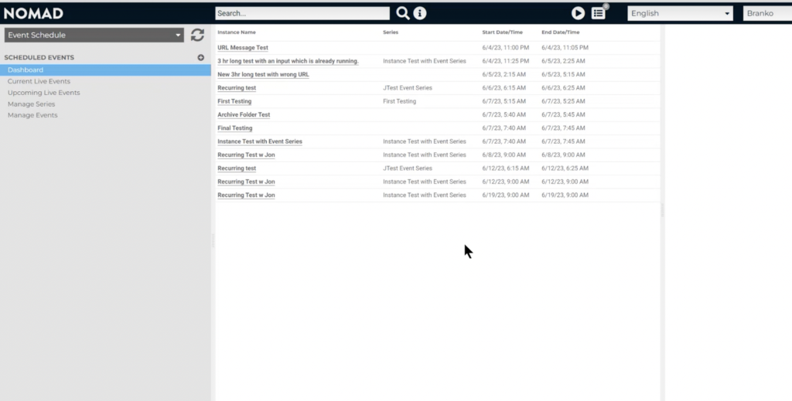Click the series cell in the 6/6/23 Recurring test row
The image size is (792, 401).
pos(408,88)
